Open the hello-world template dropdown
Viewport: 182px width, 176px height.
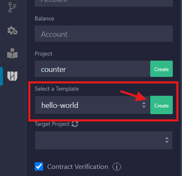pyautogui.click(x=92, y=105)
